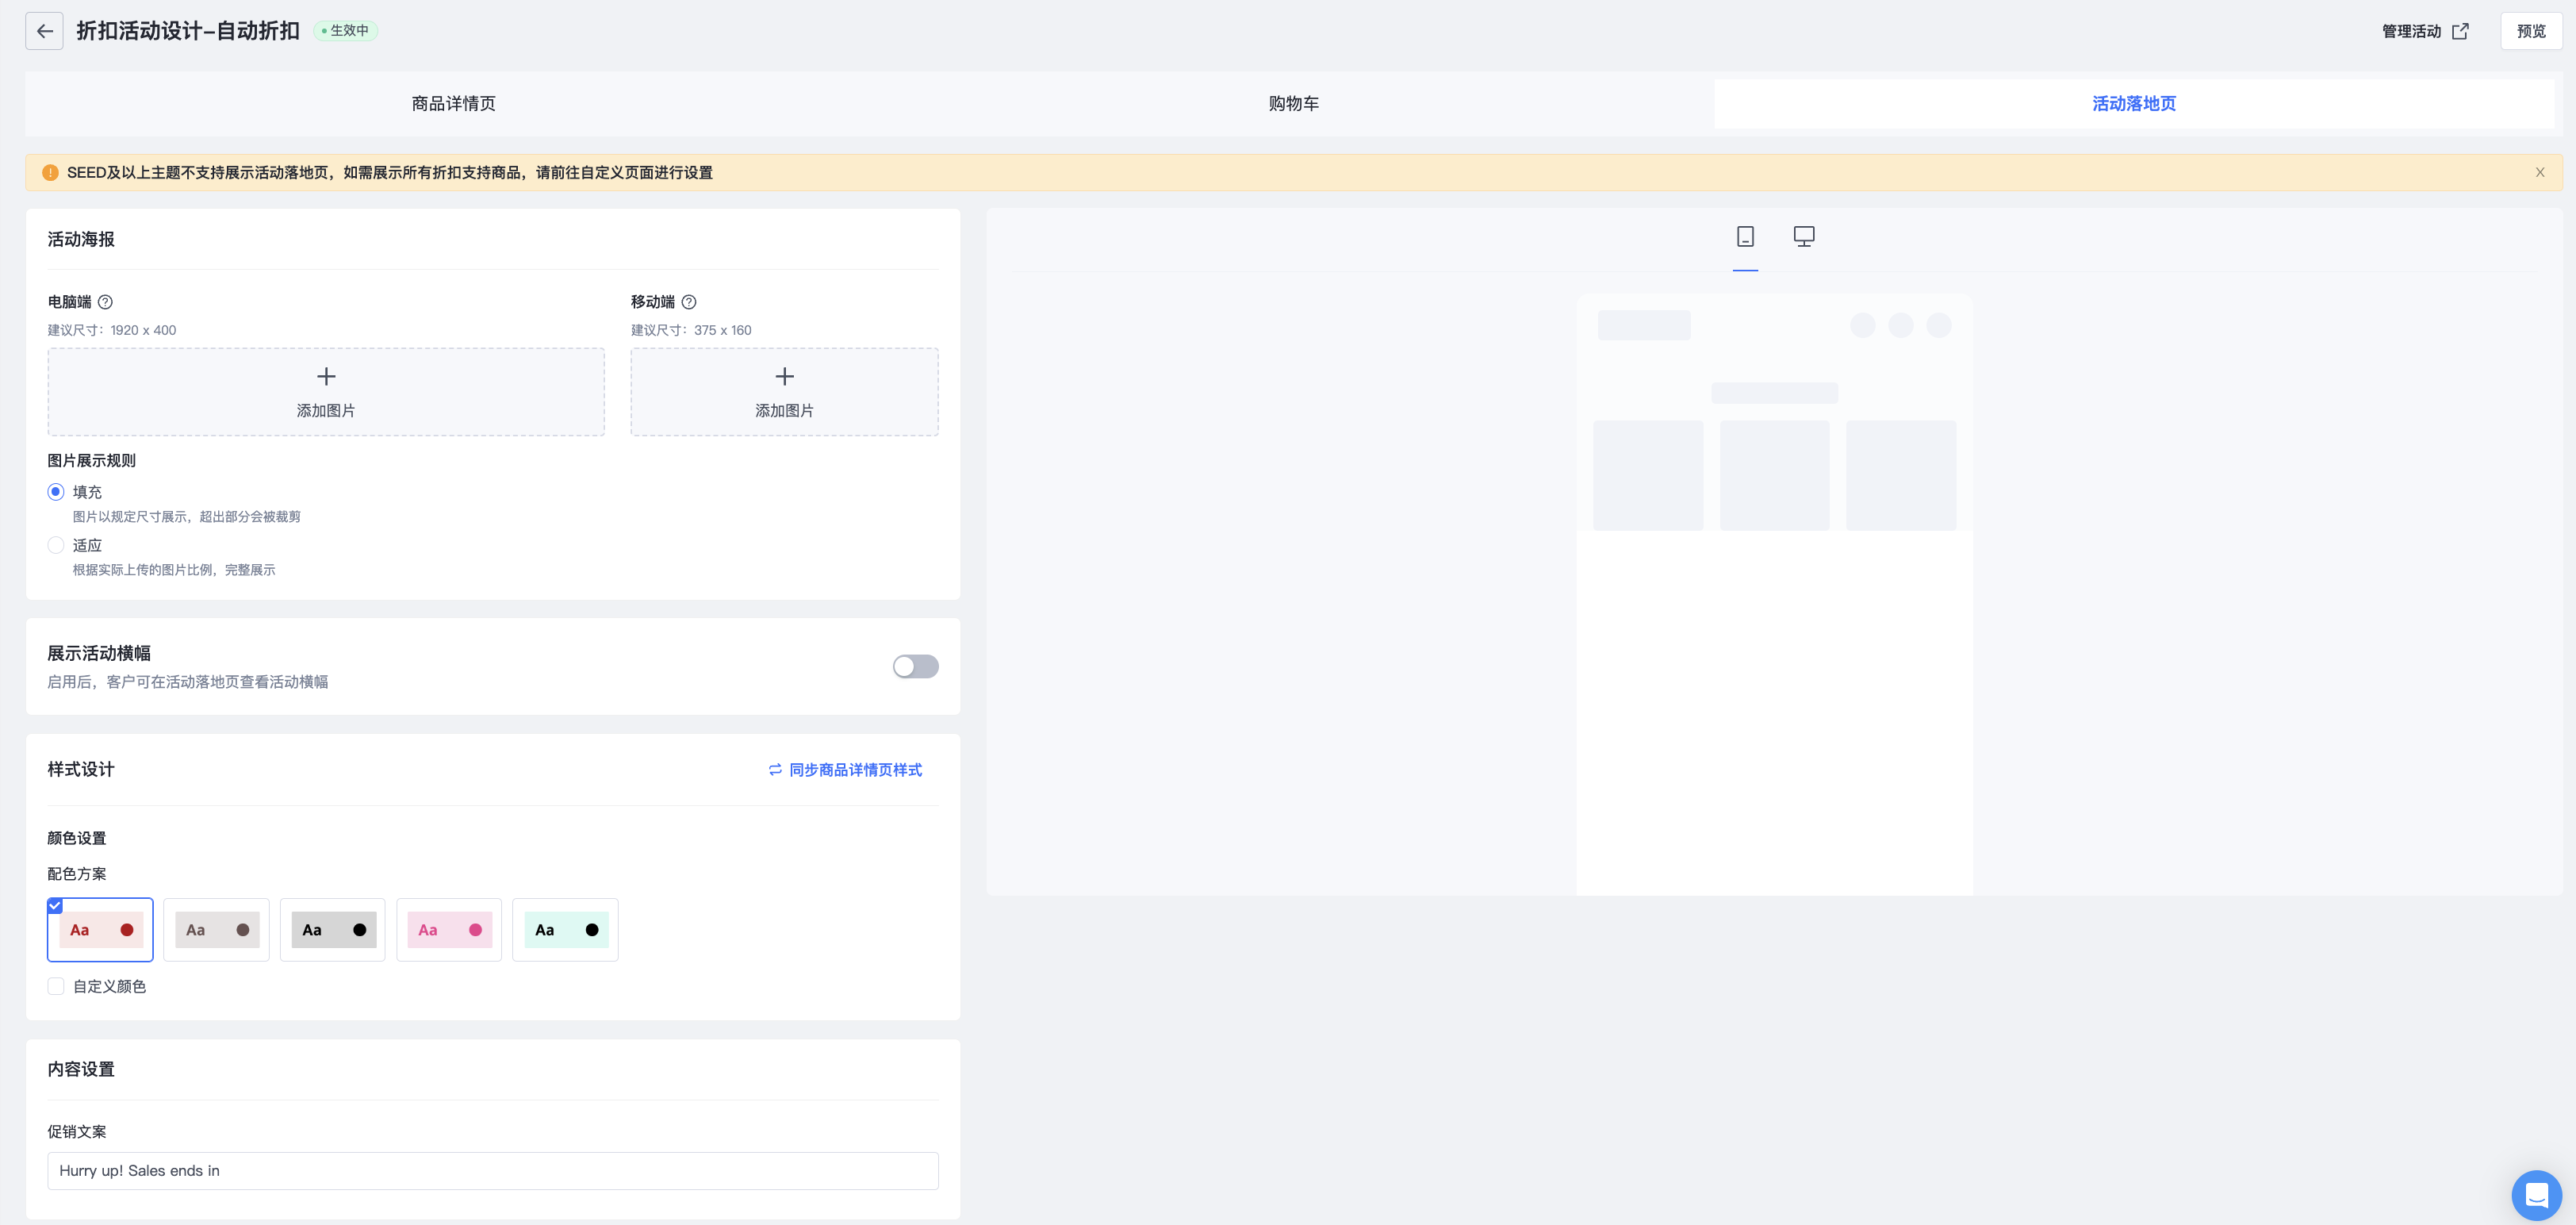Open the chat support bubble
The height and width of the screenshot is (1225, 2576).
click(2535, 1194)
